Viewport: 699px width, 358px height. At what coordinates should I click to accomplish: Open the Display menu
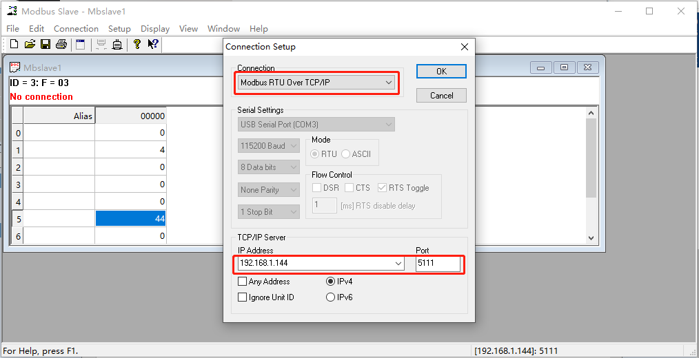(155, 29)
